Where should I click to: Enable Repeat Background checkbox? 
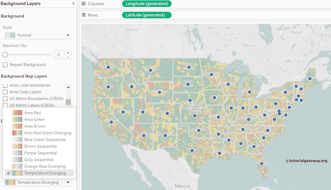pyautogui.click(x=5, y=65)
